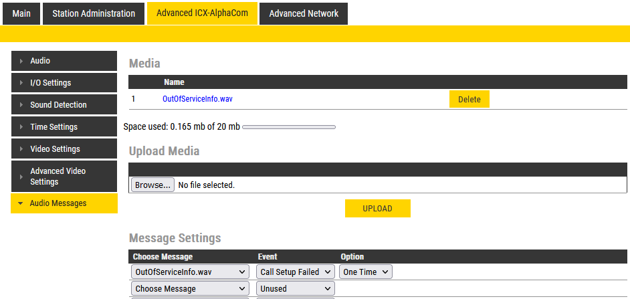
Task: Open the One Time option dropdown
Action: coord(365,272)
